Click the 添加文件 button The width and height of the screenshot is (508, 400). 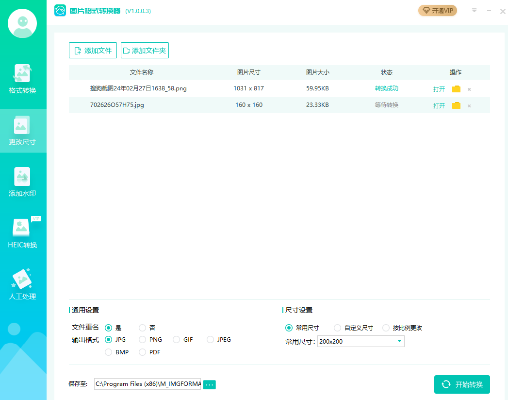coord(93,50)
